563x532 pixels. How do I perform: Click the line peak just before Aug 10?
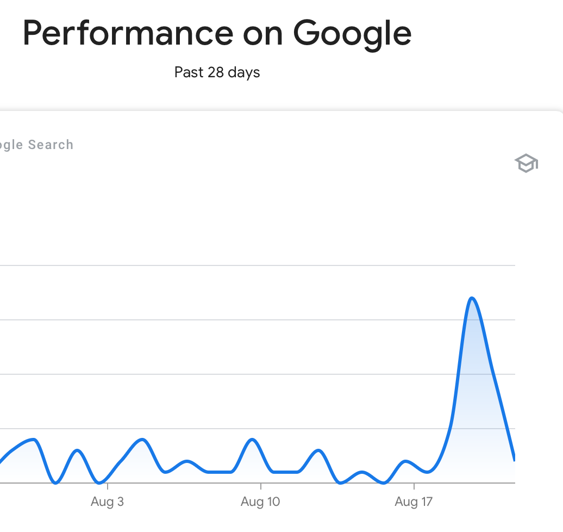coord(252,440)
